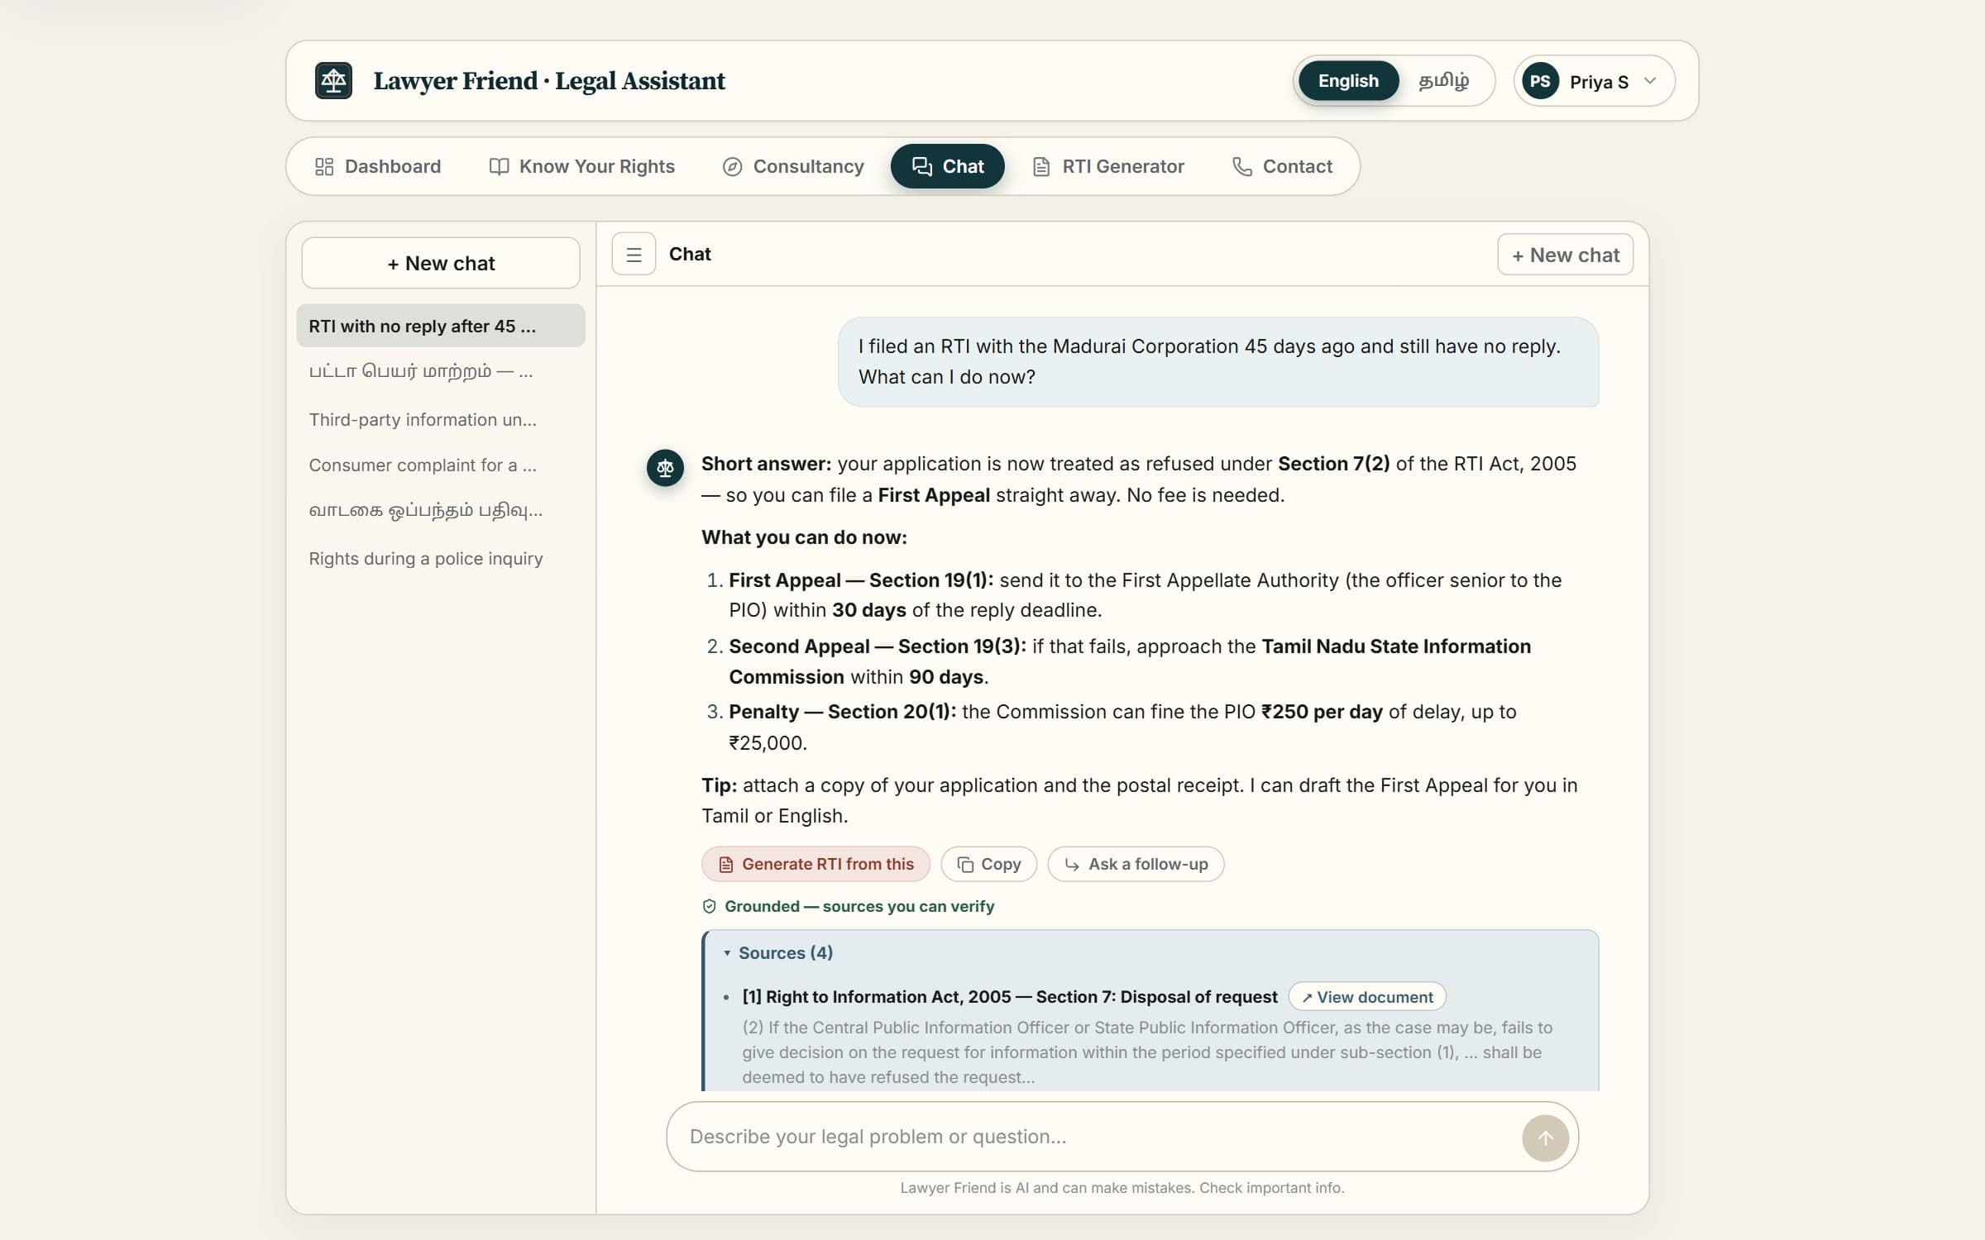The height and width of the screenshot is (1240, 1985).
Task: Open the RTI Generator tab
Action: coord(1108,167)
